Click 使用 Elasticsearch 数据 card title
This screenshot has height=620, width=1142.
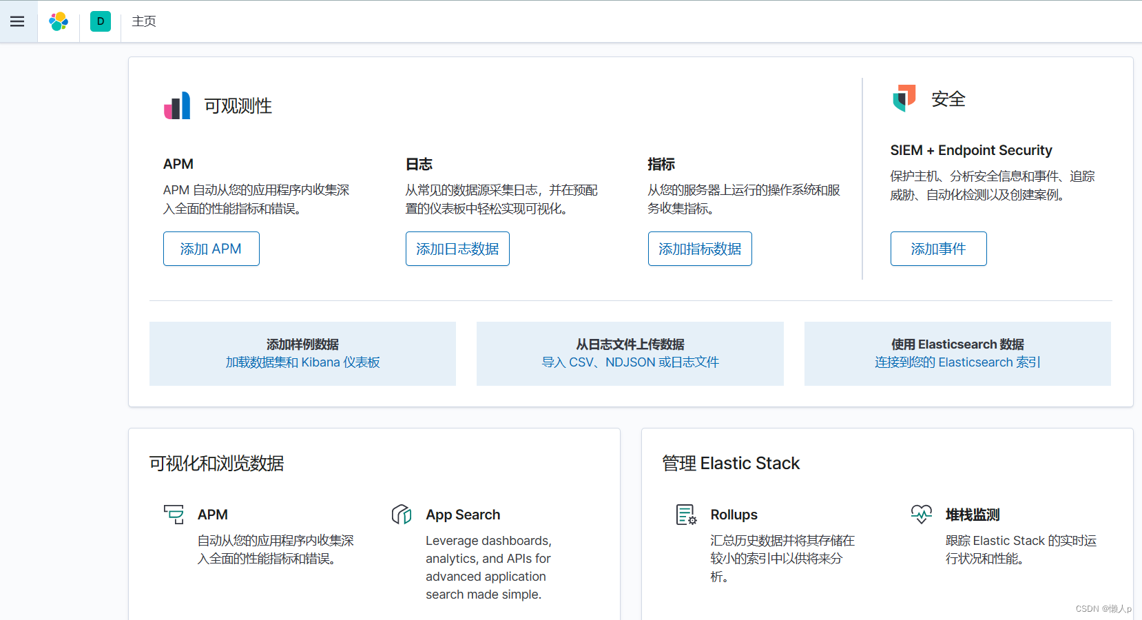(957, 344)
